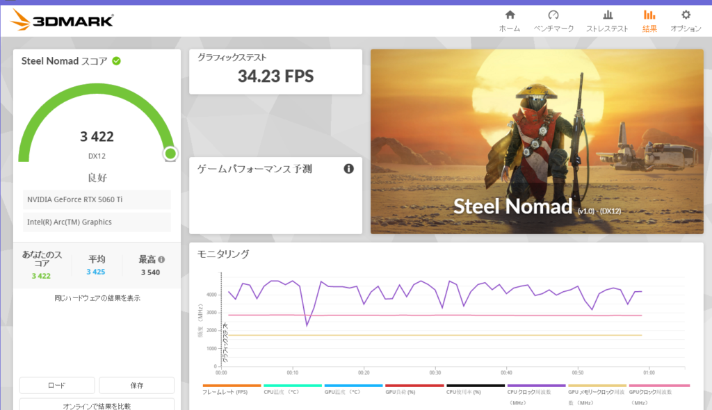
Task: Click the 保存 button
Action: click(x=136, y=385)
